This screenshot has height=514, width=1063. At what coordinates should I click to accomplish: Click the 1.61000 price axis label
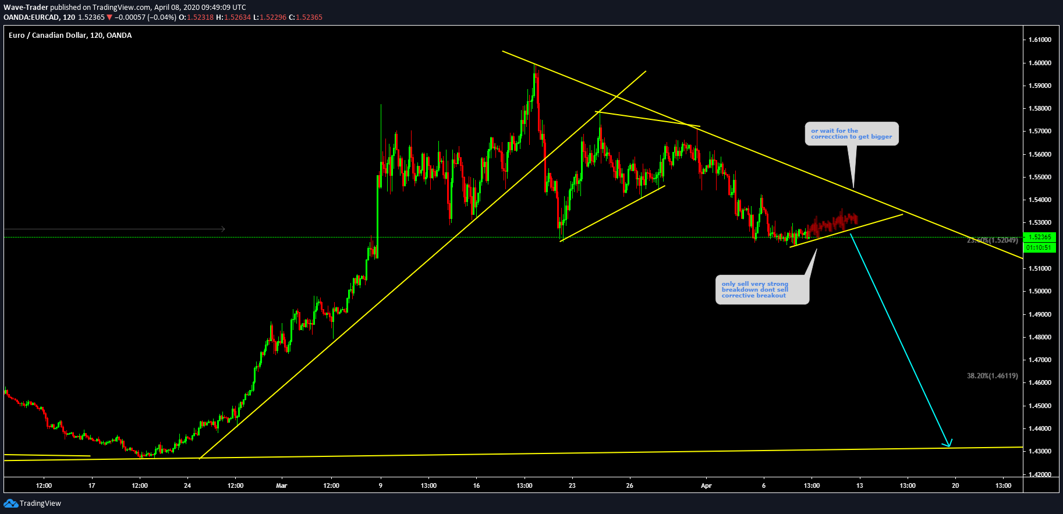1040,40
